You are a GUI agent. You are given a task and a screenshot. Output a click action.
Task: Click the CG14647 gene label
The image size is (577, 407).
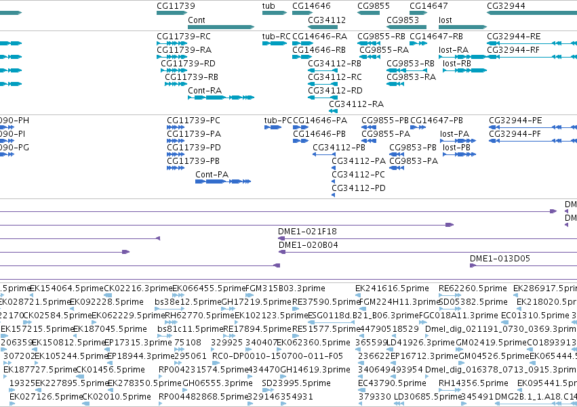click(x=429, y=6)
